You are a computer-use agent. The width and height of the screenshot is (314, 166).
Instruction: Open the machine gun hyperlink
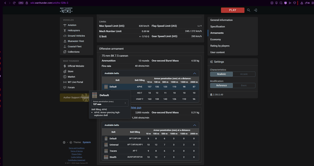pos(136,108)
